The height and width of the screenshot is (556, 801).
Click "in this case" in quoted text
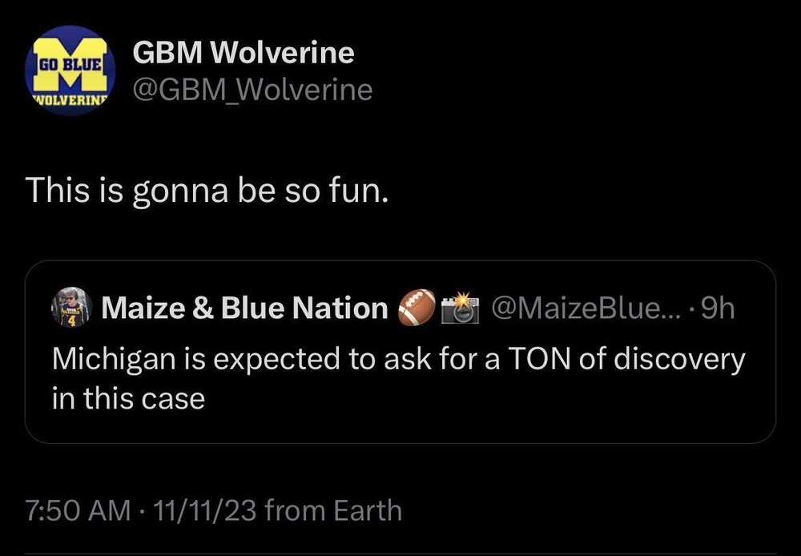(x=128, y=397)
